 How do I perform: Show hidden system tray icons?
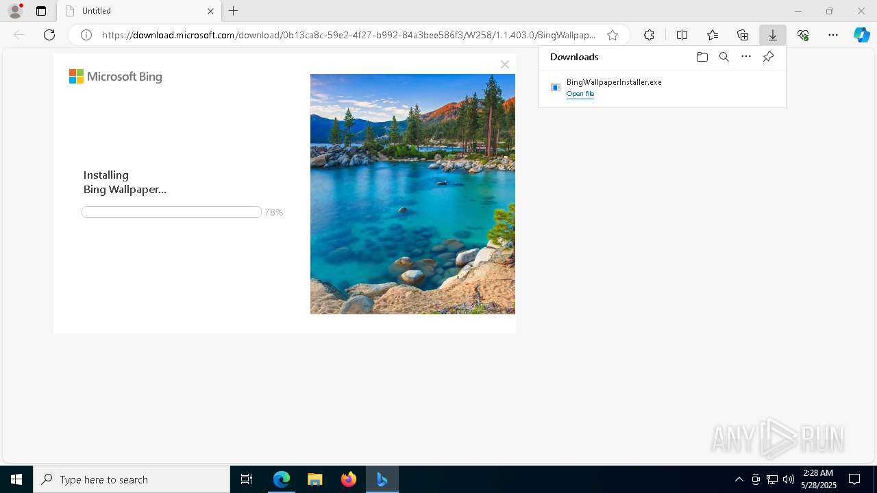[x=739, y=479]
